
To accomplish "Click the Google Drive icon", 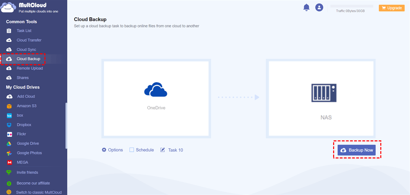I will [9, 143].
